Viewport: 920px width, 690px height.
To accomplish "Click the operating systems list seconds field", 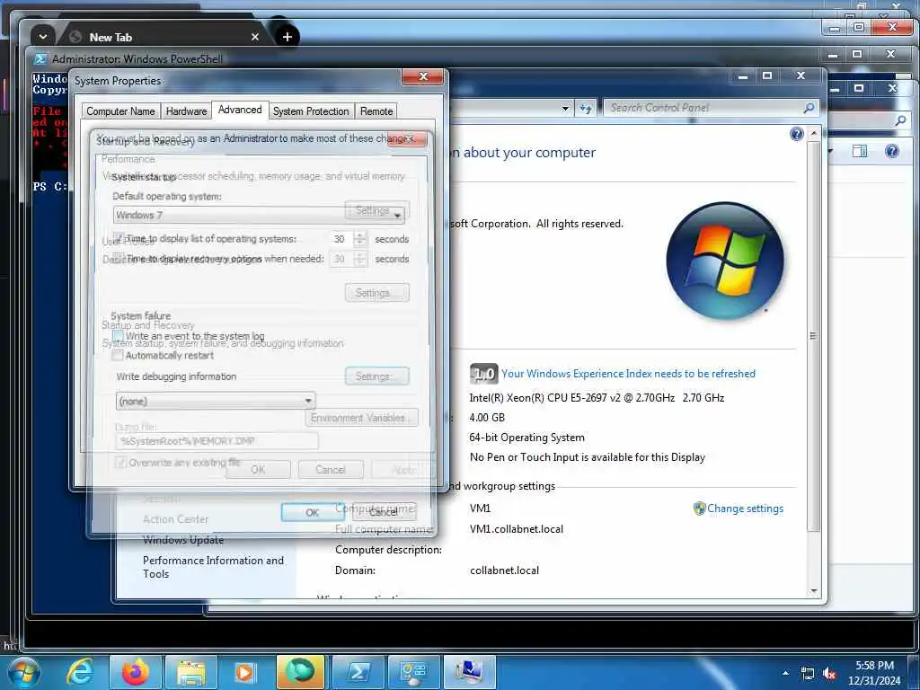I will pyautogui.click(x=341, y=239).
